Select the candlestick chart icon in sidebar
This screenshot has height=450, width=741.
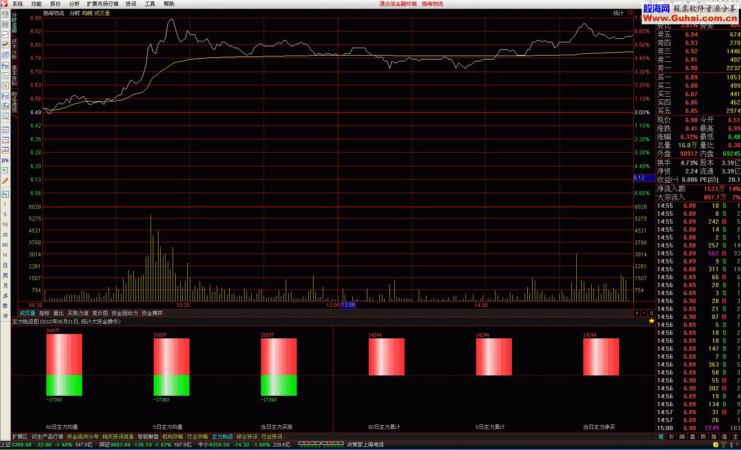5,45
